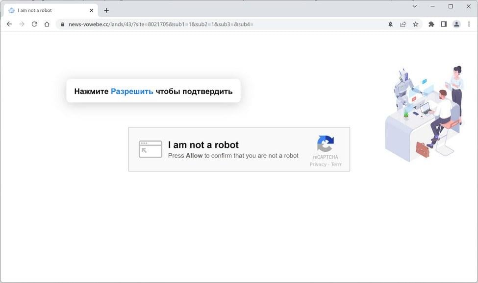Screen dimensions: 478x283
Task: Open the Terms link under reCAPTCHA
Action: click(336, 165)
